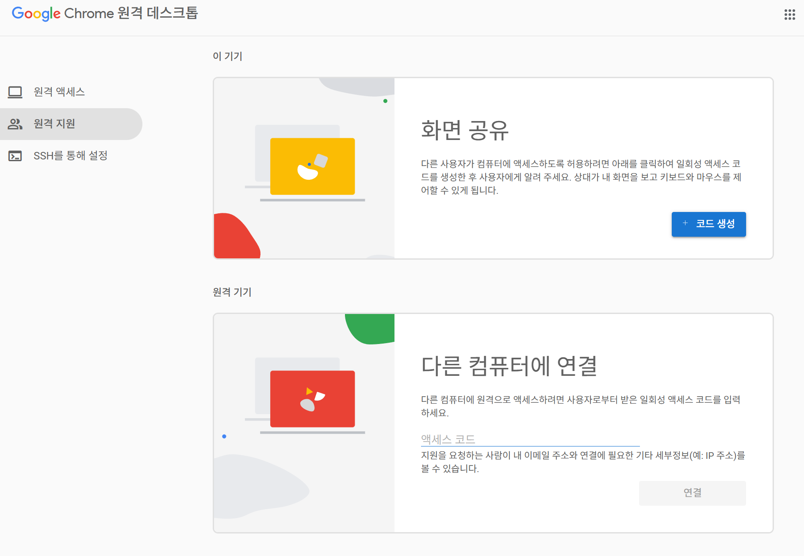This screenshot has height=556, width=804.
Task: Select the 원격 지원 sidebar item
Action: pos(71,124)
